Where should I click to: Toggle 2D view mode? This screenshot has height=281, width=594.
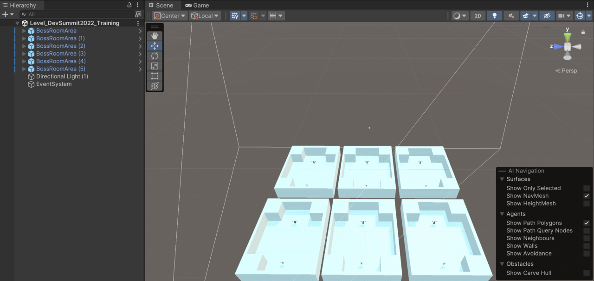click(478, 16)
